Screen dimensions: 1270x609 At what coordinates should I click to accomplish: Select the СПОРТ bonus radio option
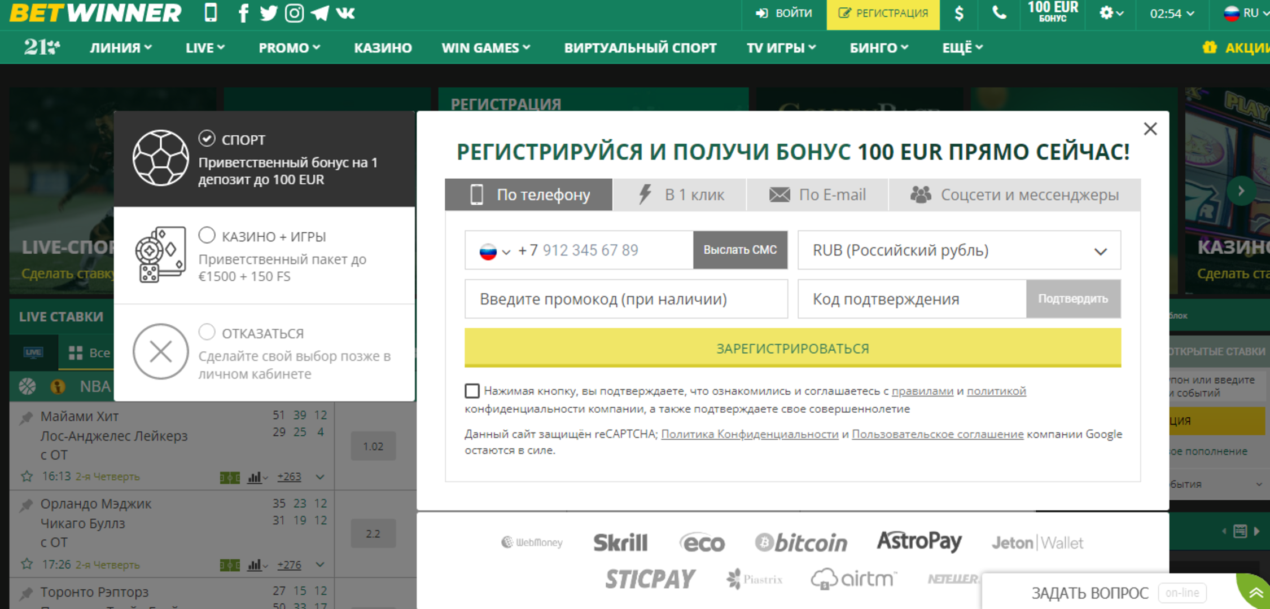coord(207,138)
